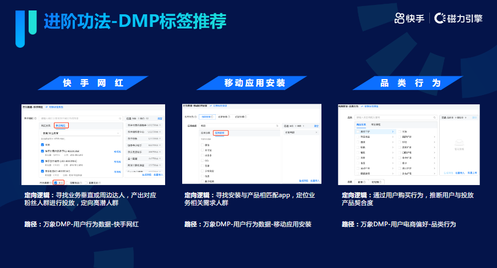The image size is (497, 268).
Task: Click the 磁力引擎 logo
Action: coord(458,18)
